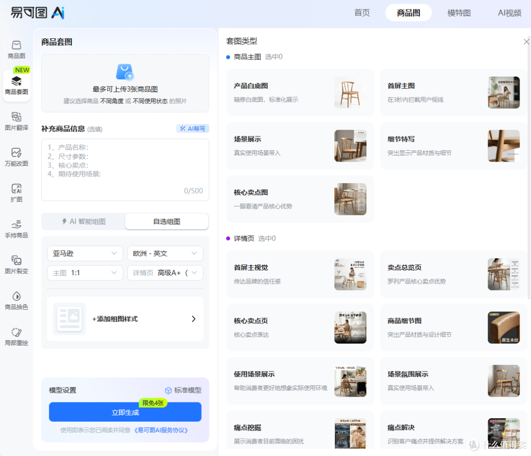Click the 补充商品信息 text field
531x456 pixels.
point(125,170)
